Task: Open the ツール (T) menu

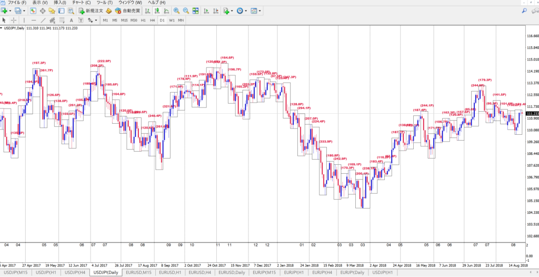Action: point(105,3)
